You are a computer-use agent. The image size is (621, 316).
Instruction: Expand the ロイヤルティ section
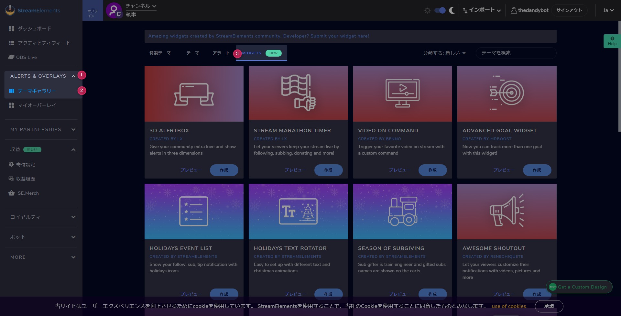pyautogui.click(x=73, y=217)
